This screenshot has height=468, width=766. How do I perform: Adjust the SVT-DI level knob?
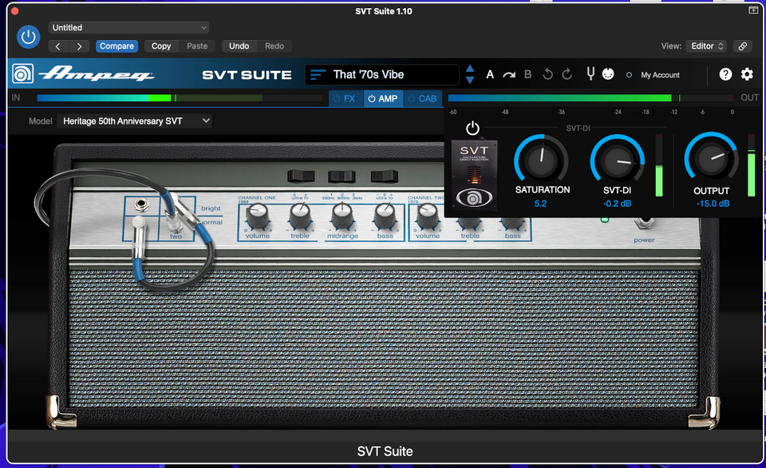click(618, 161)
